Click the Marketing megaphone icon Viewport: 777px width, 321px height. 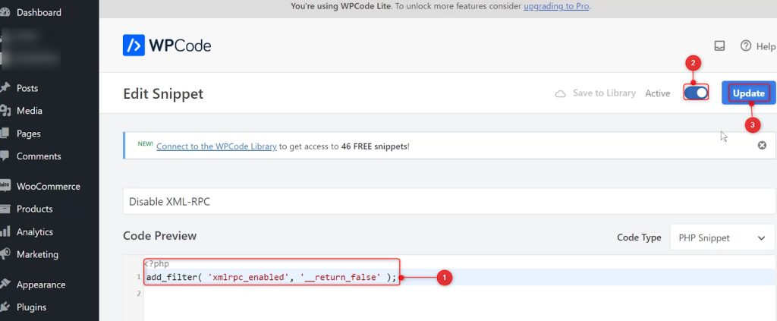coord(5,254)
